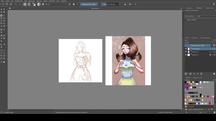Select the Elliptical Selection tool
Screen dimensions: 216x121
(4, 50)
